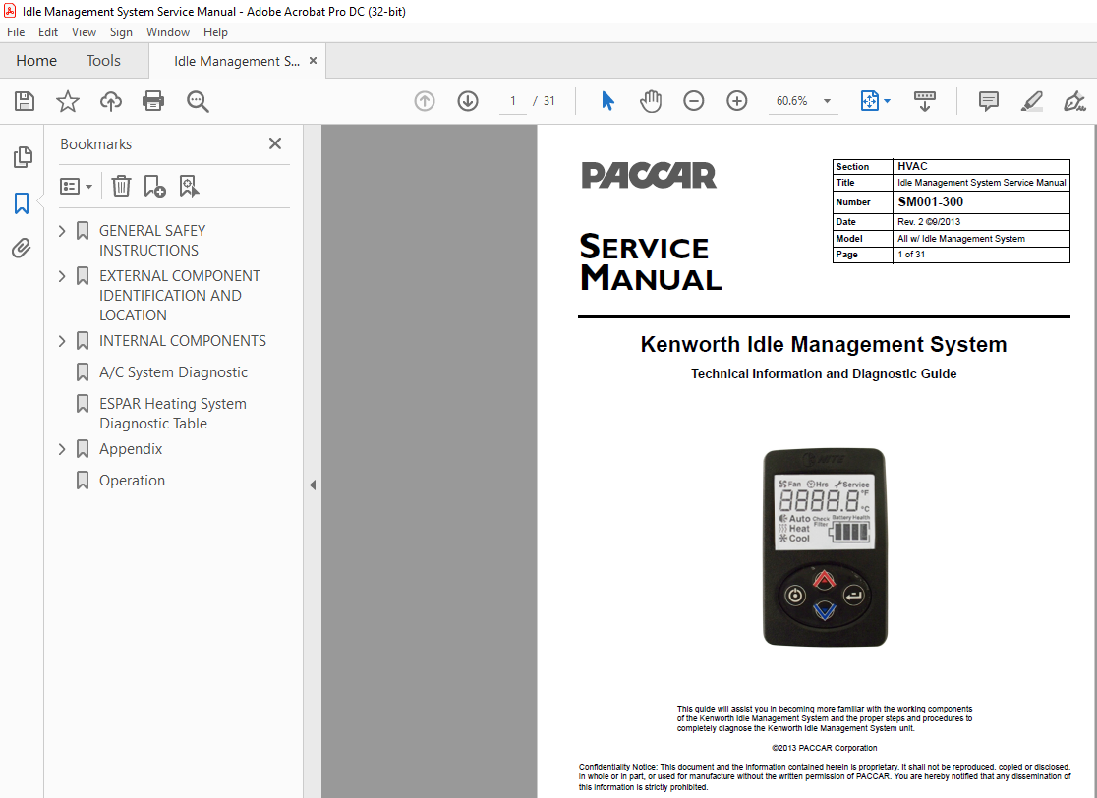Select the Highlight text pen tool
Viewport: 1097px width, 798px height.
(1032, 101)
